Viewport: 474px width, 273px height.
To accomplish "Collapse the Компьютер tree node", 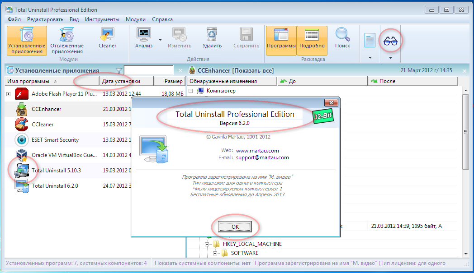I will tap(191, 91).
